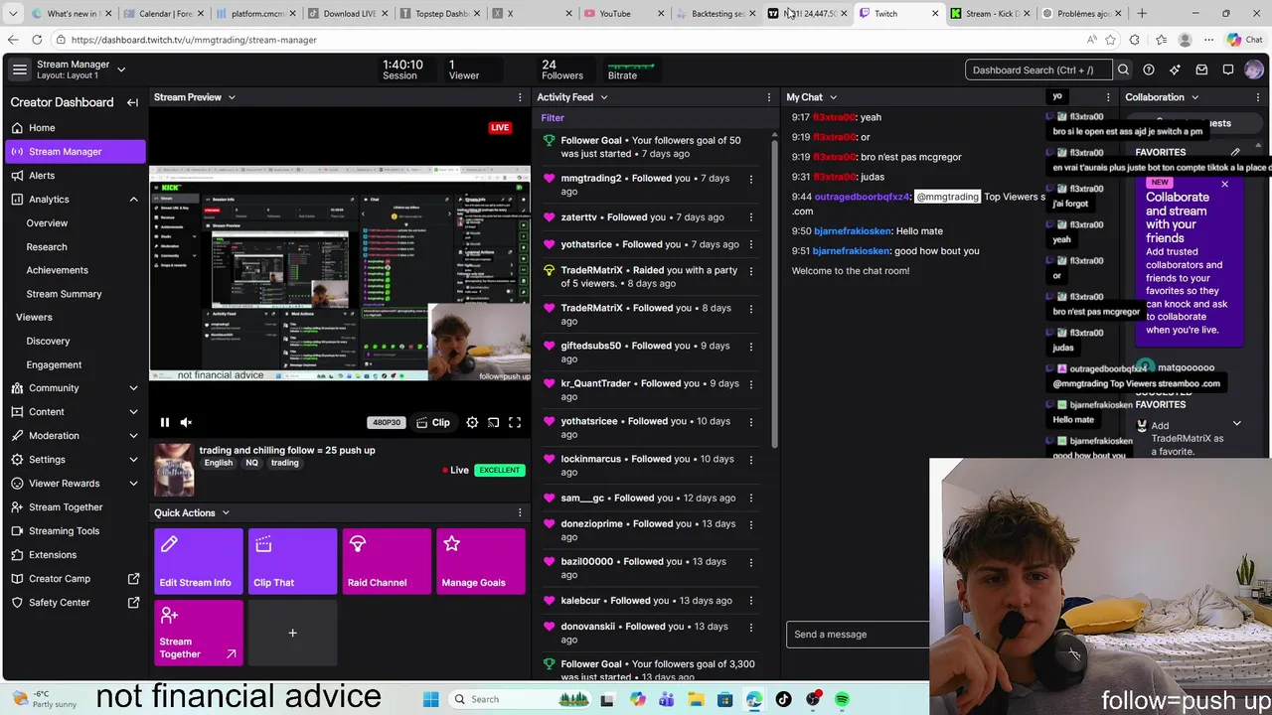Open Alerts in the sidebar
Screen dimensions: 1272x715
(x=75, y=176)
